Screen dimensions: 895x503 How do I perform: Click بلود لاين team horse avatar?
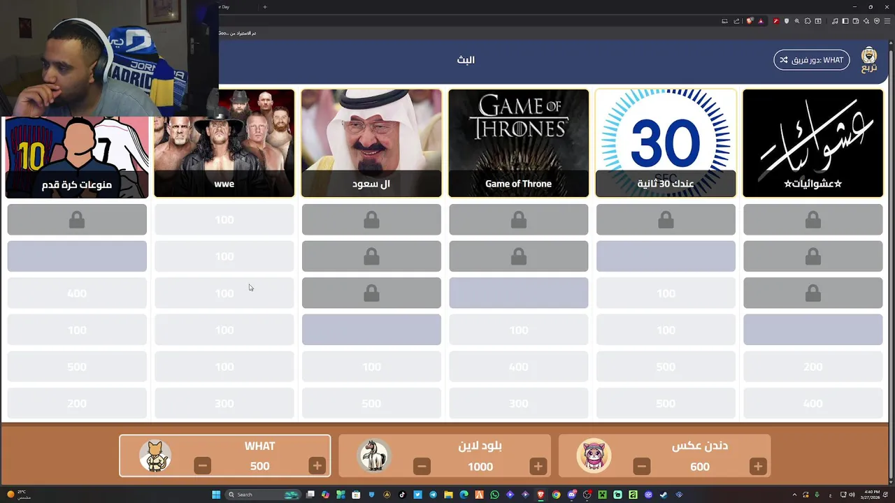point(373,455)
